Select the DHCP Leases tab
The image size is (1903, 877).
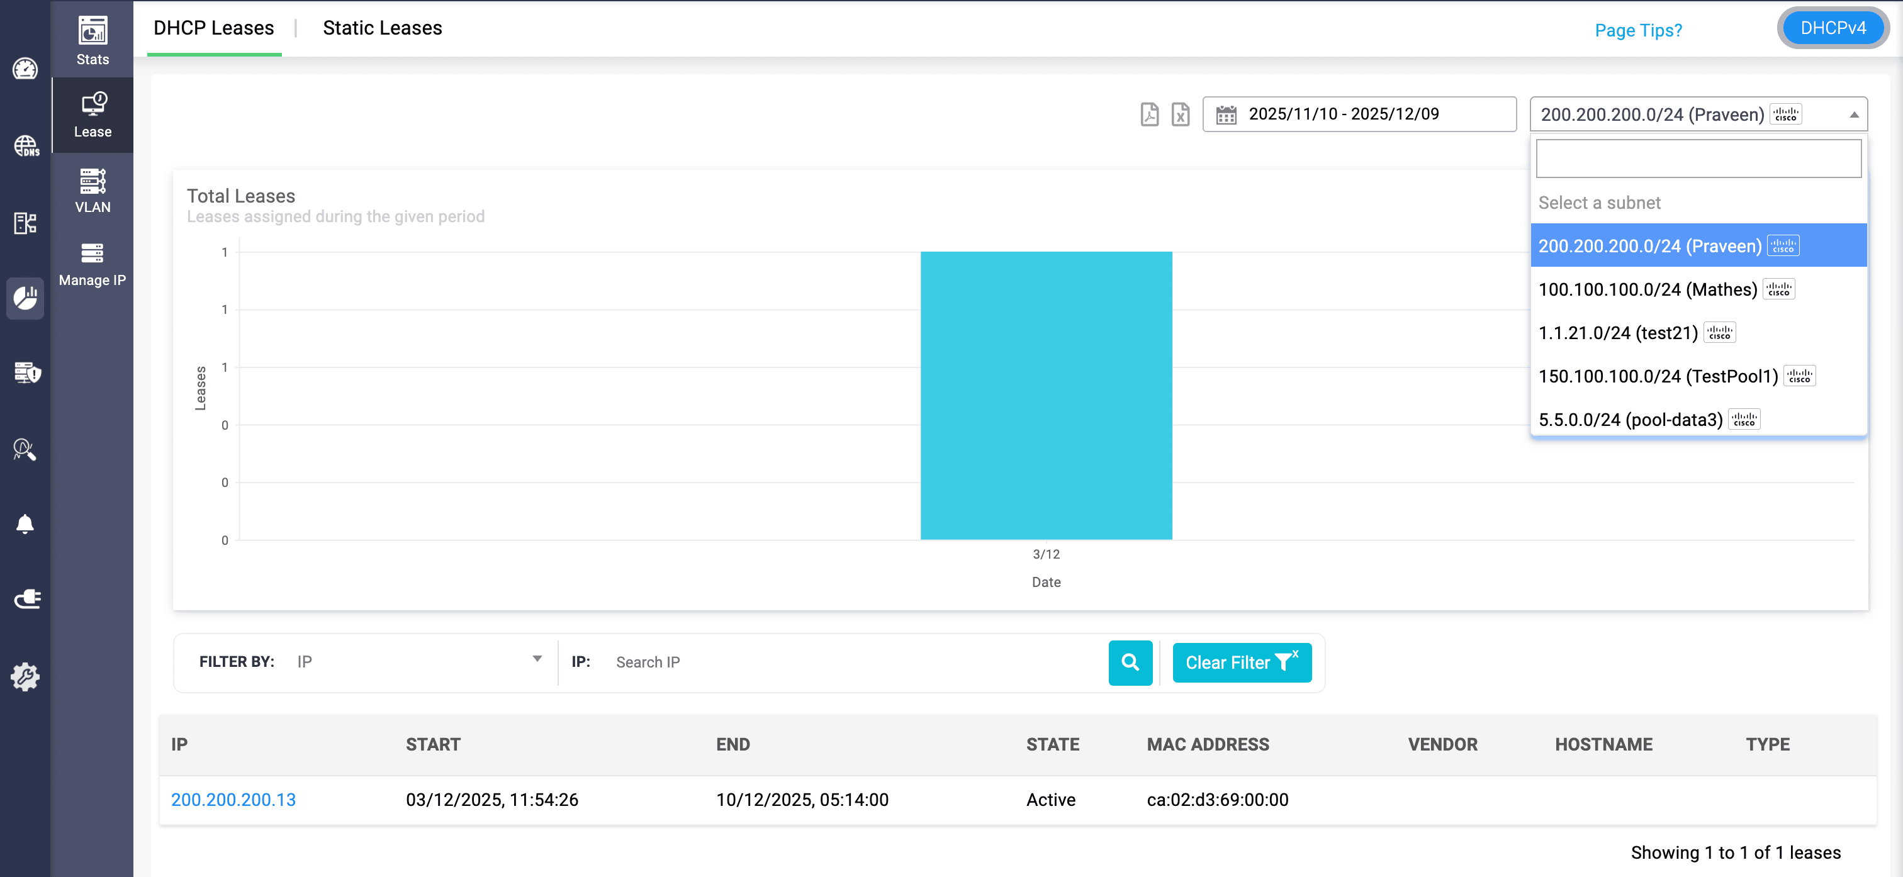click(x=213, y=28)
